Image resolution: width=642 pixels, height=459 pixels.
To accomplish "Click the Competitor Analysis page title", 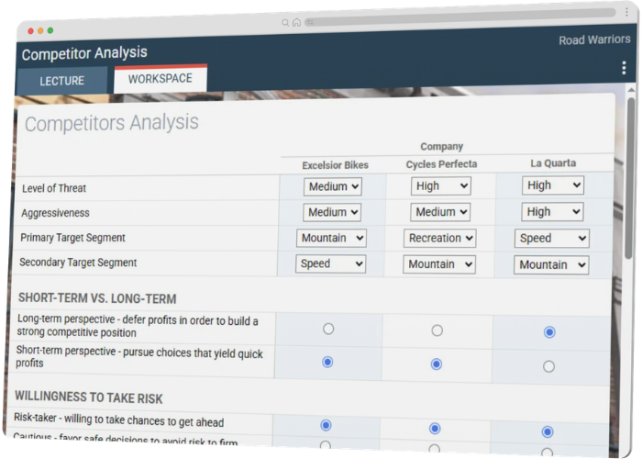I will coord(84,53).
